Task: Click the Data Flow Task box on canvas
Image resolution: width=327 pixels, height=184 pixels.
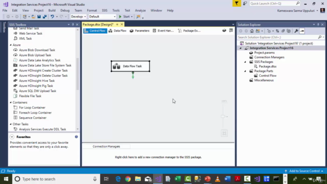Action: pos(130,66)
